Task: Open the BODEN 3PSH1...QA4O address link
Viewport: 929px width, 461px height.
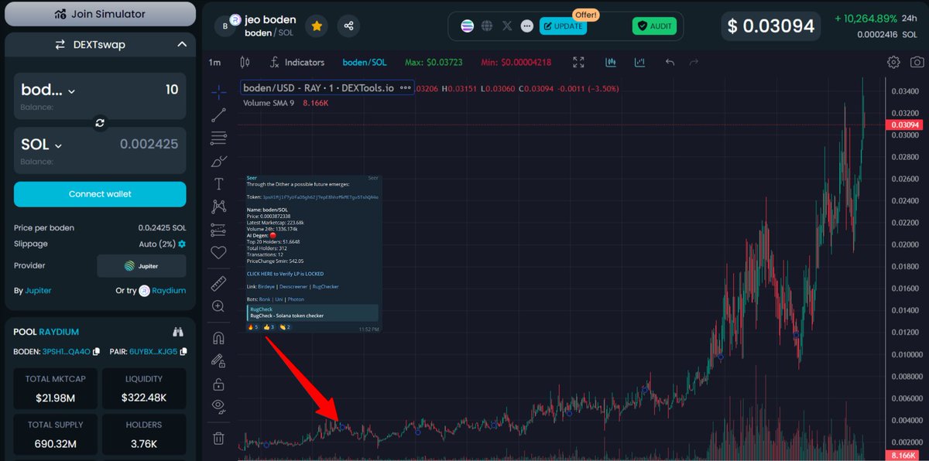Action: click(x=67, y=352)
